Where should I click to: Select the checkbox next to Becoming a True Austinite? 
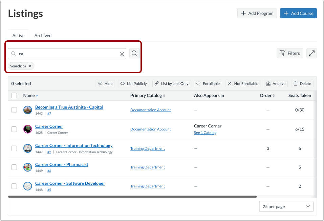[14, 110]
